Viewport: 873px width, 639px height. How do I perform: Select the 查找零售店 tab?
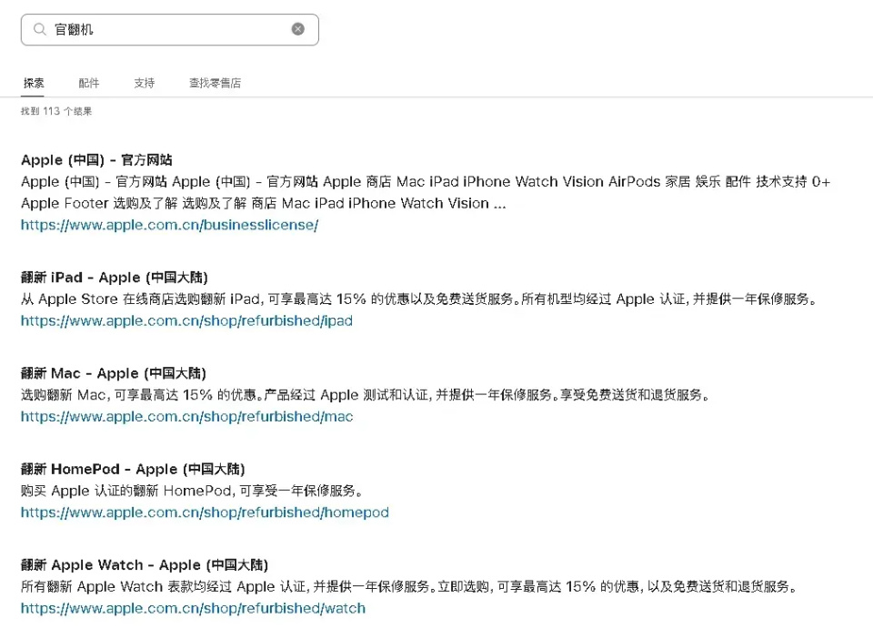[215, 83]
